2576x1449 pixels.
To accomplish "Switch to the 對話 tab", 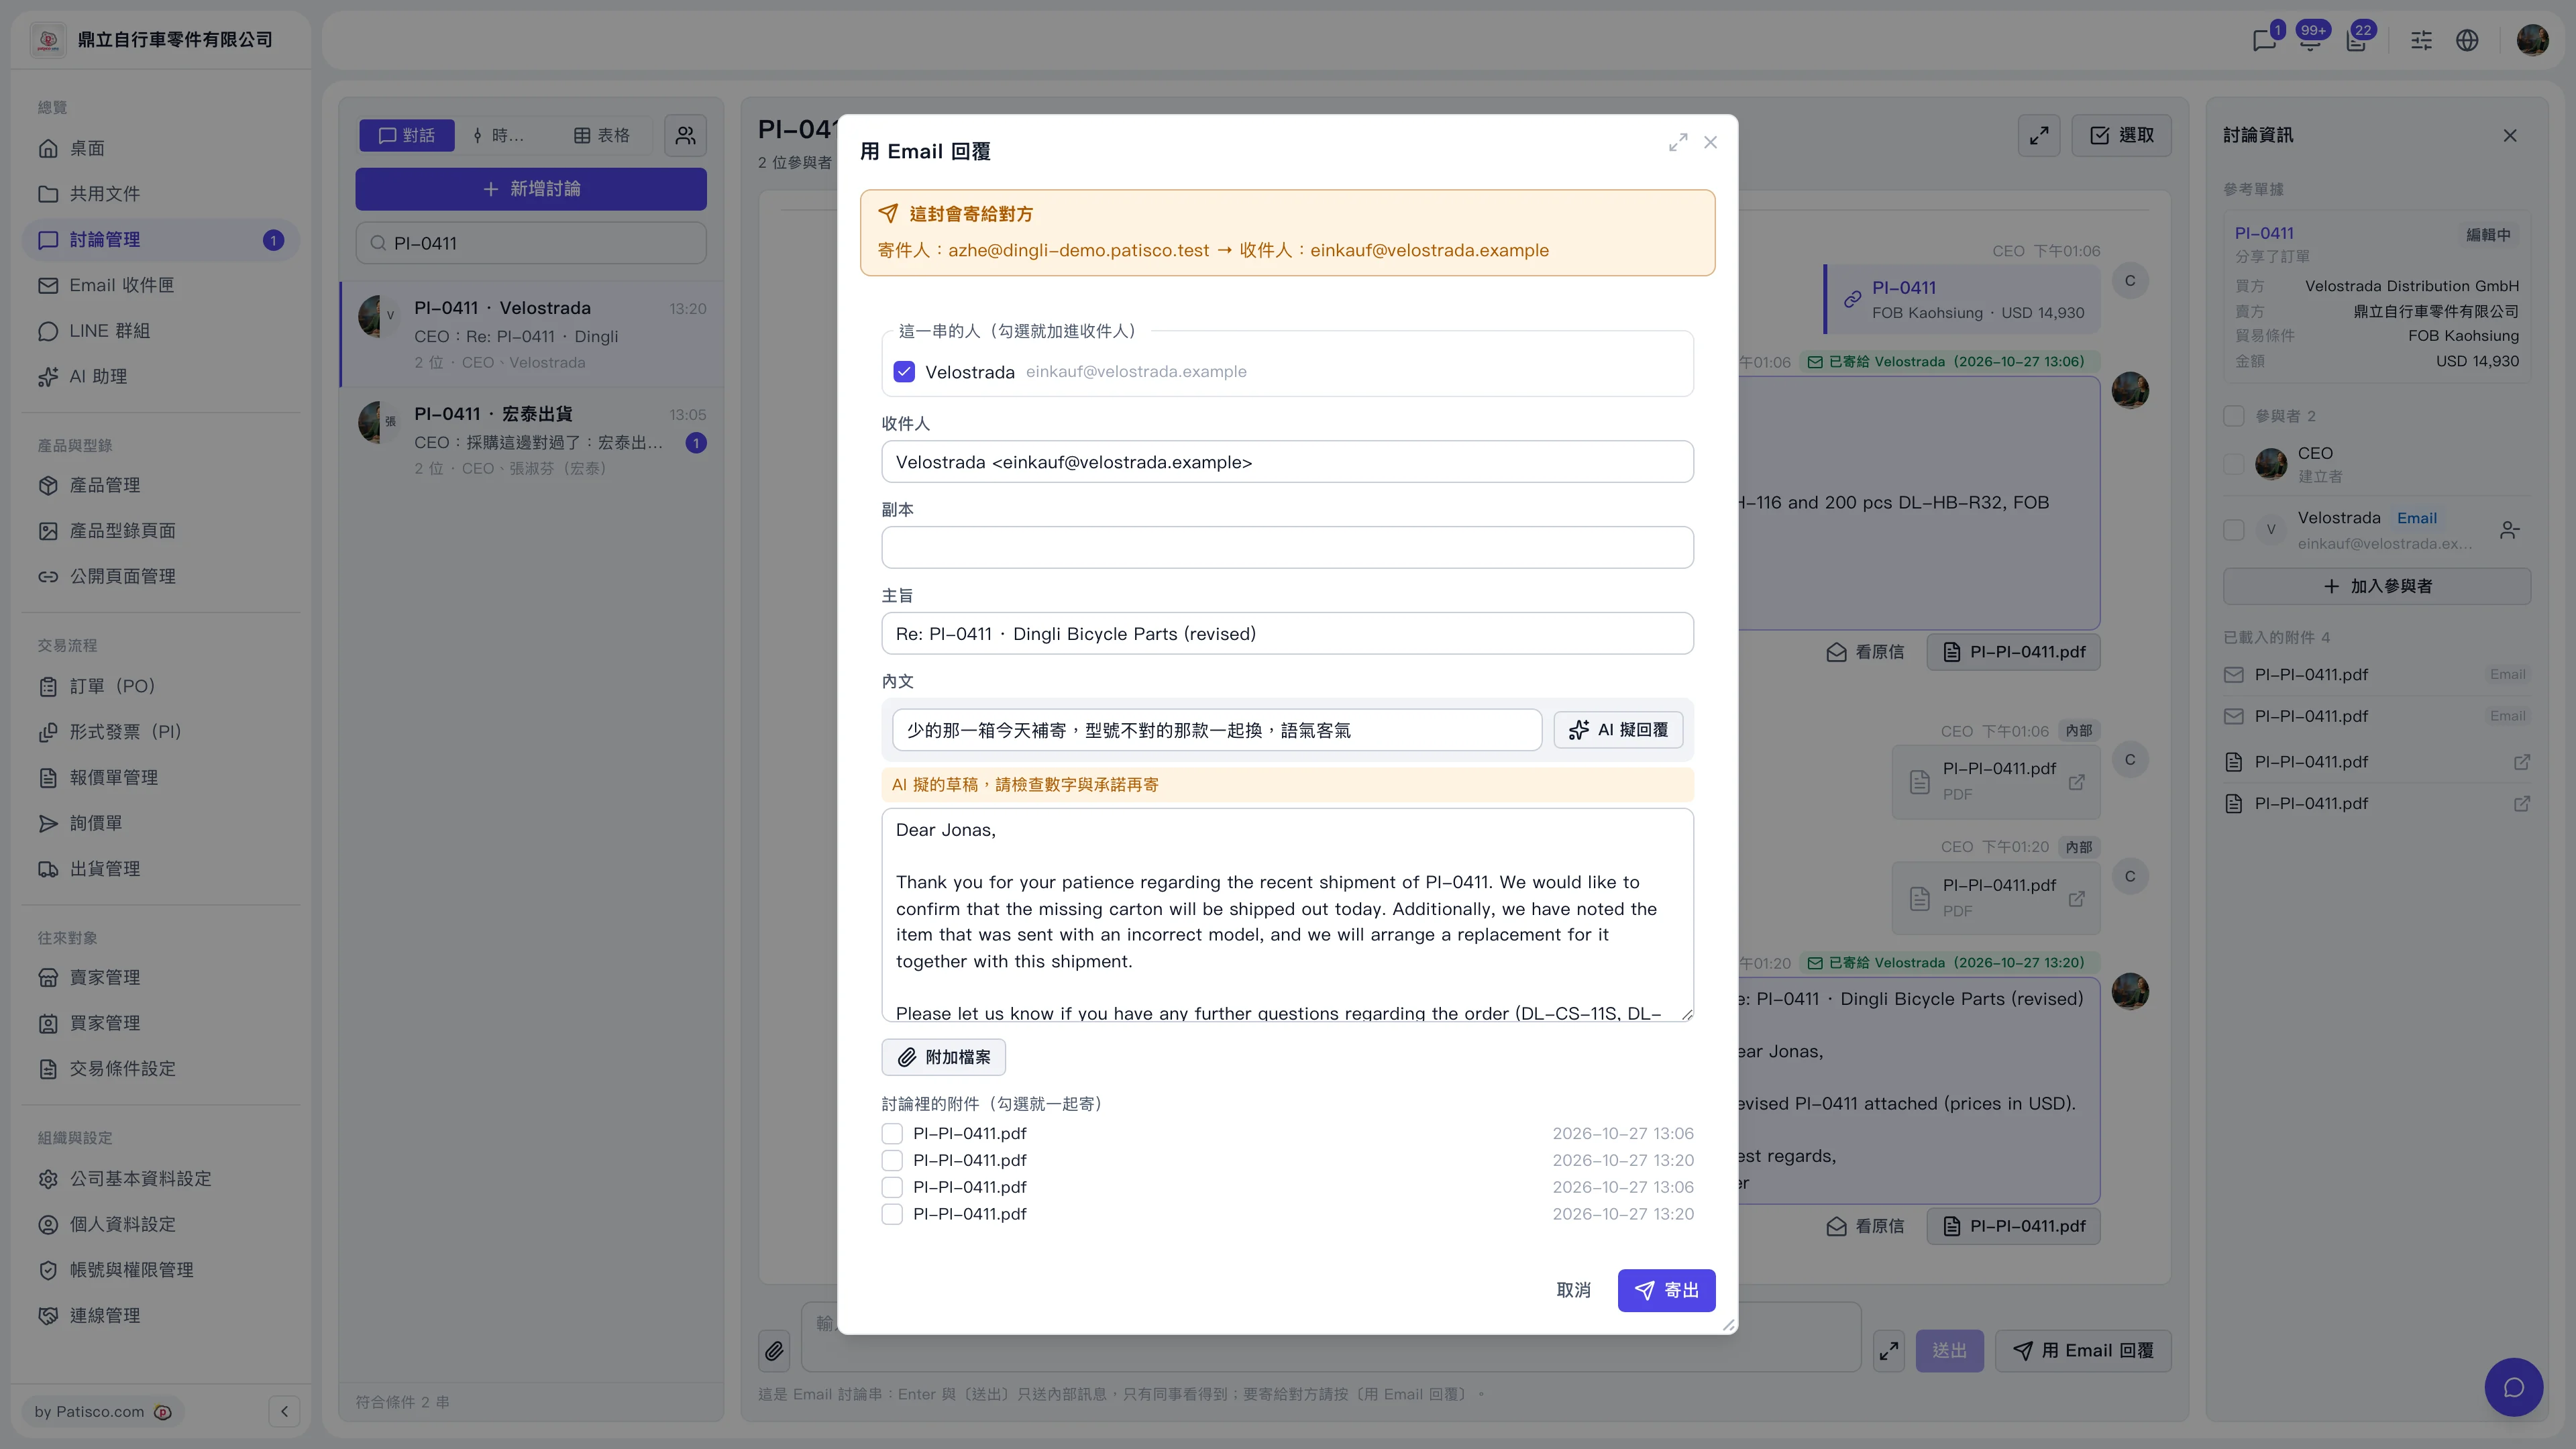I will pyautogui.click(x=407, y=135).
